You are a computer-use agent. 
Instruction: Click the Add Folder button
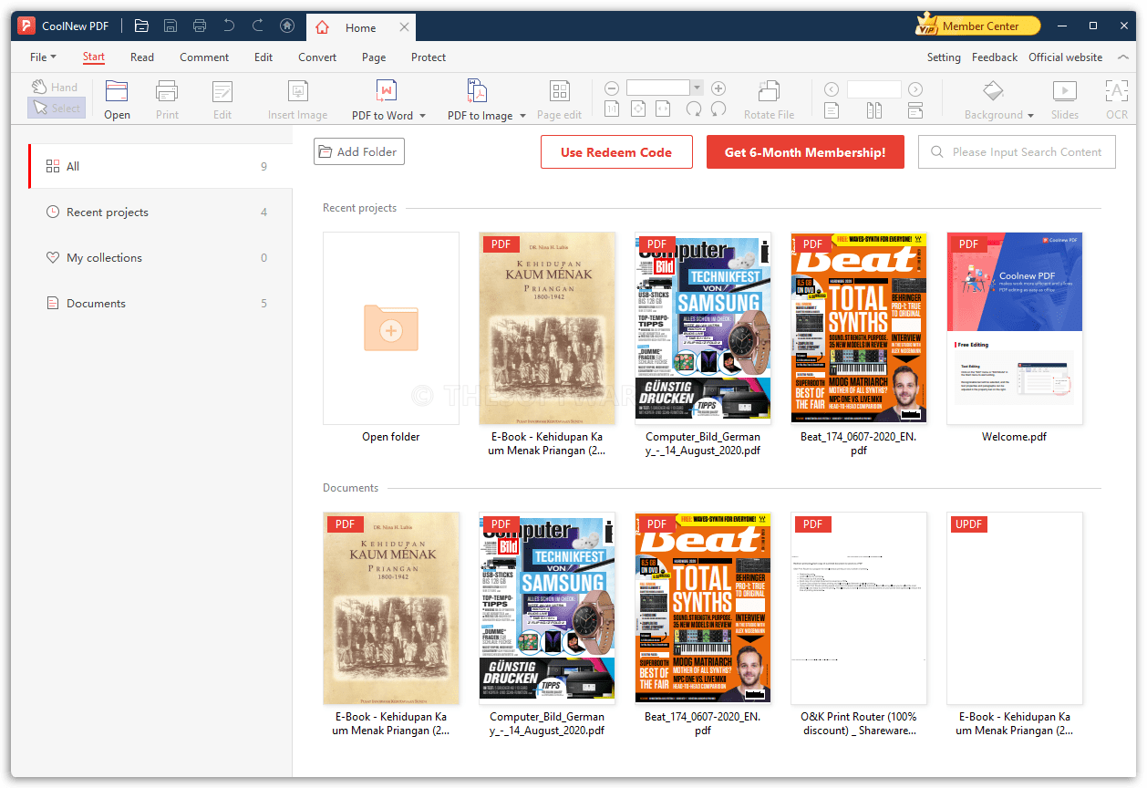pos(359,152)
